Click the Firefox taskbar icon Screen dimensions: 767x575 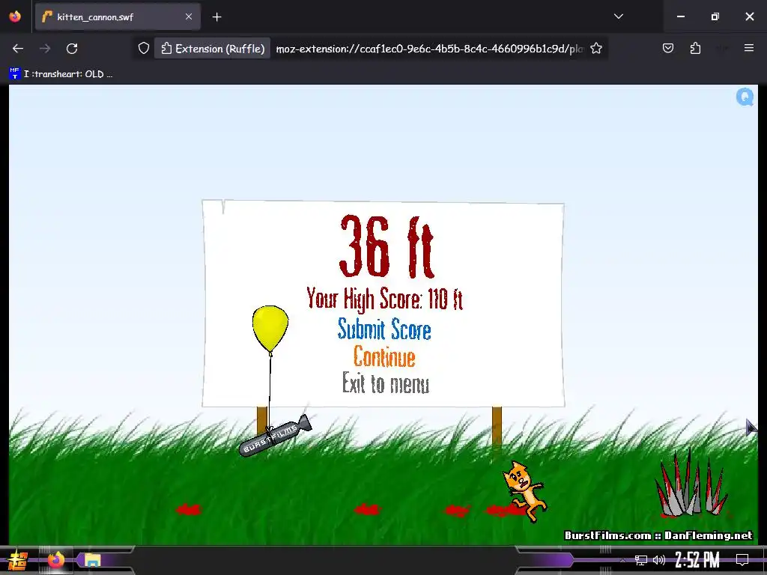tap(55, 560)
